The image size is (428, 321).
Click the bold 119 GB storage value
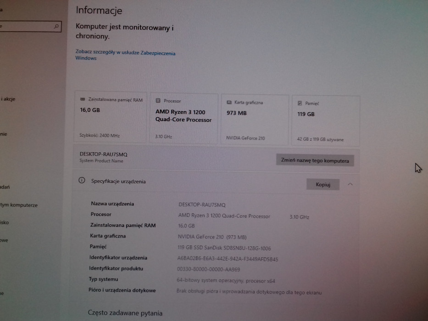click(x=306, y=114)
